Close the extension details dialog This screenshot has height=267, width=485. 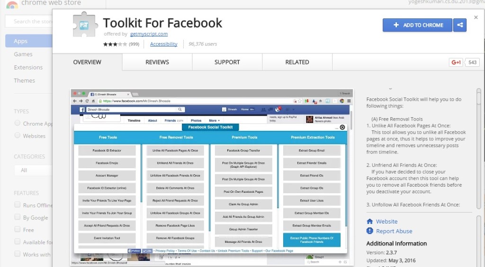[x=476, y=17]
